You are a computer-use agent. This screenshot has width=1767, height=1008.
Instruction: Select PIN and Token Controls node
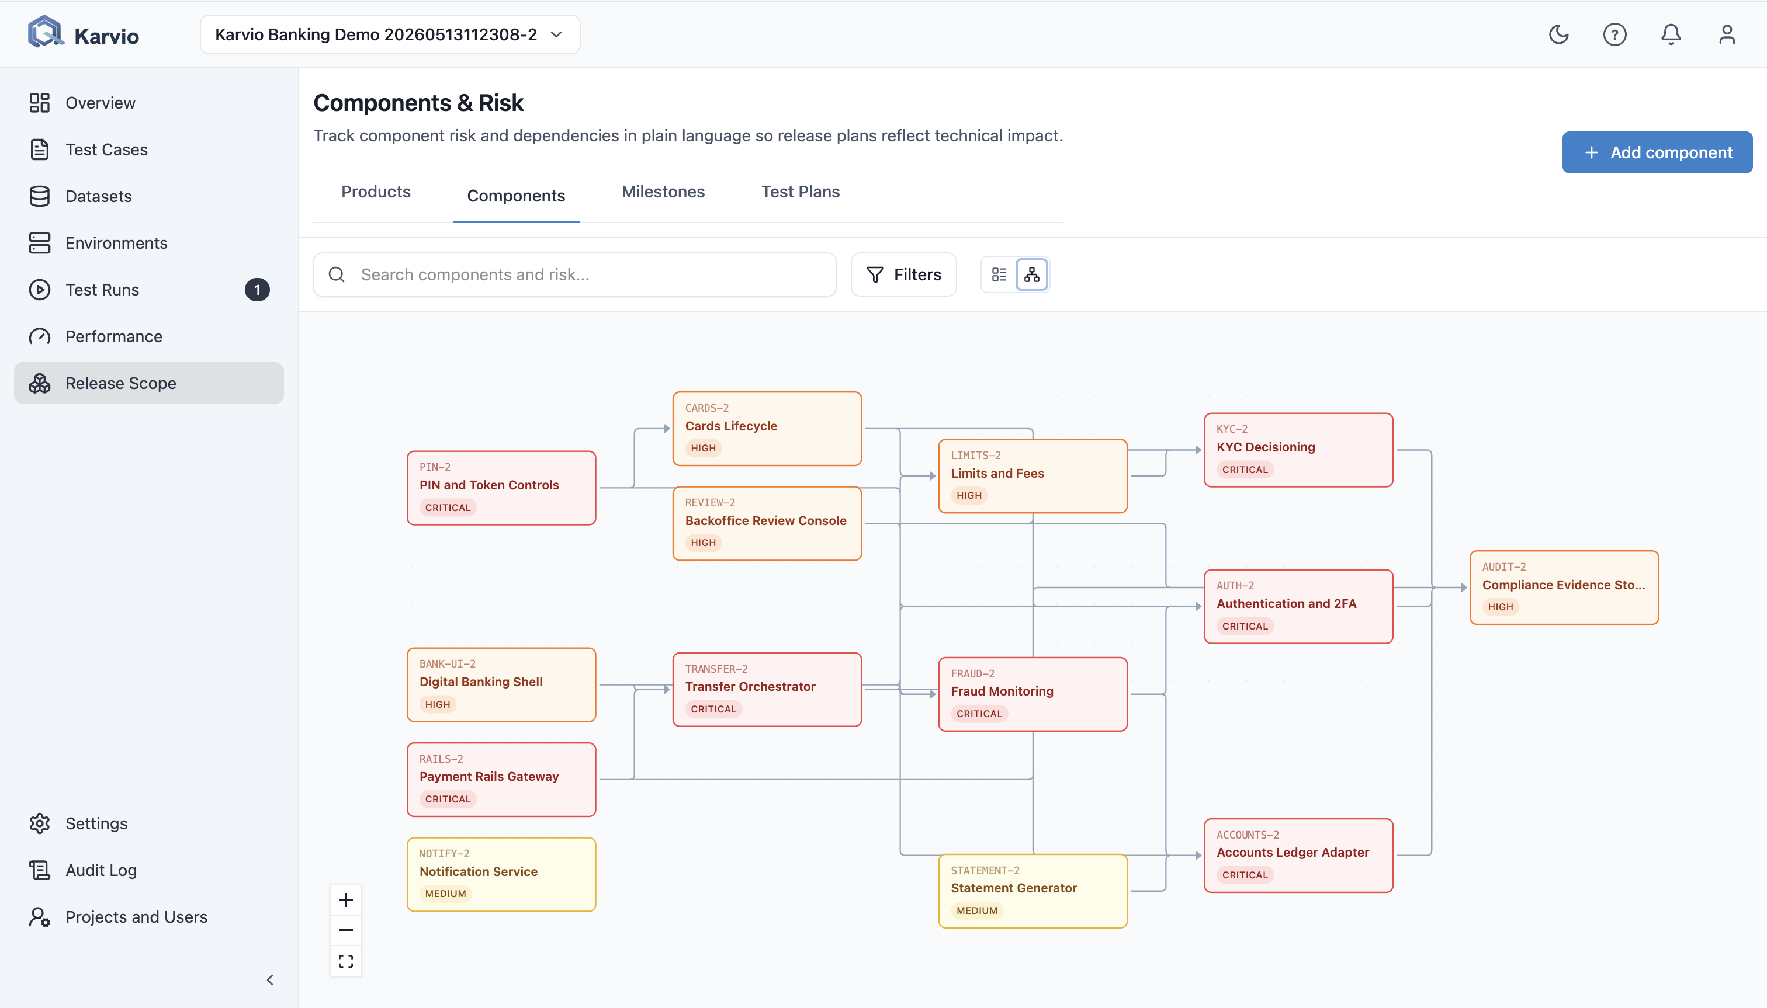click(x=501, y=488)
